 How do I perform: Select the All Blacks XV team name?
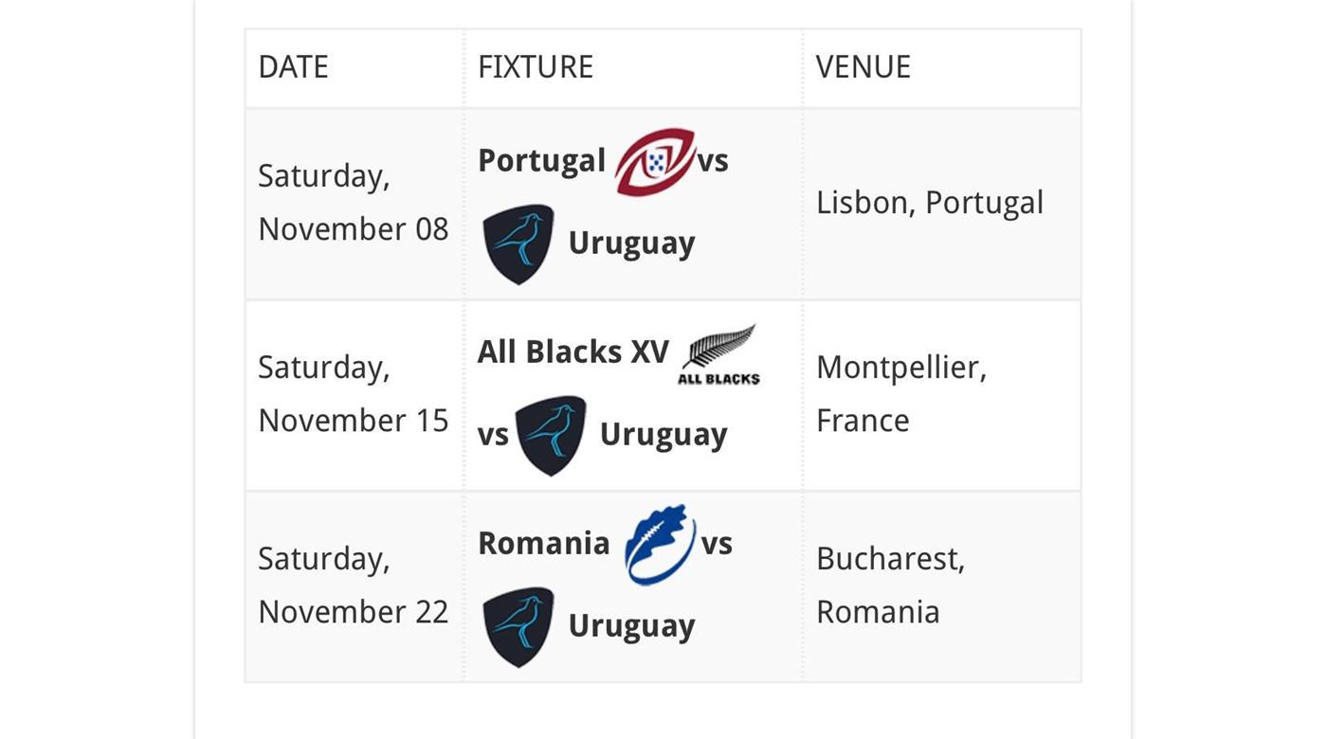573,352
